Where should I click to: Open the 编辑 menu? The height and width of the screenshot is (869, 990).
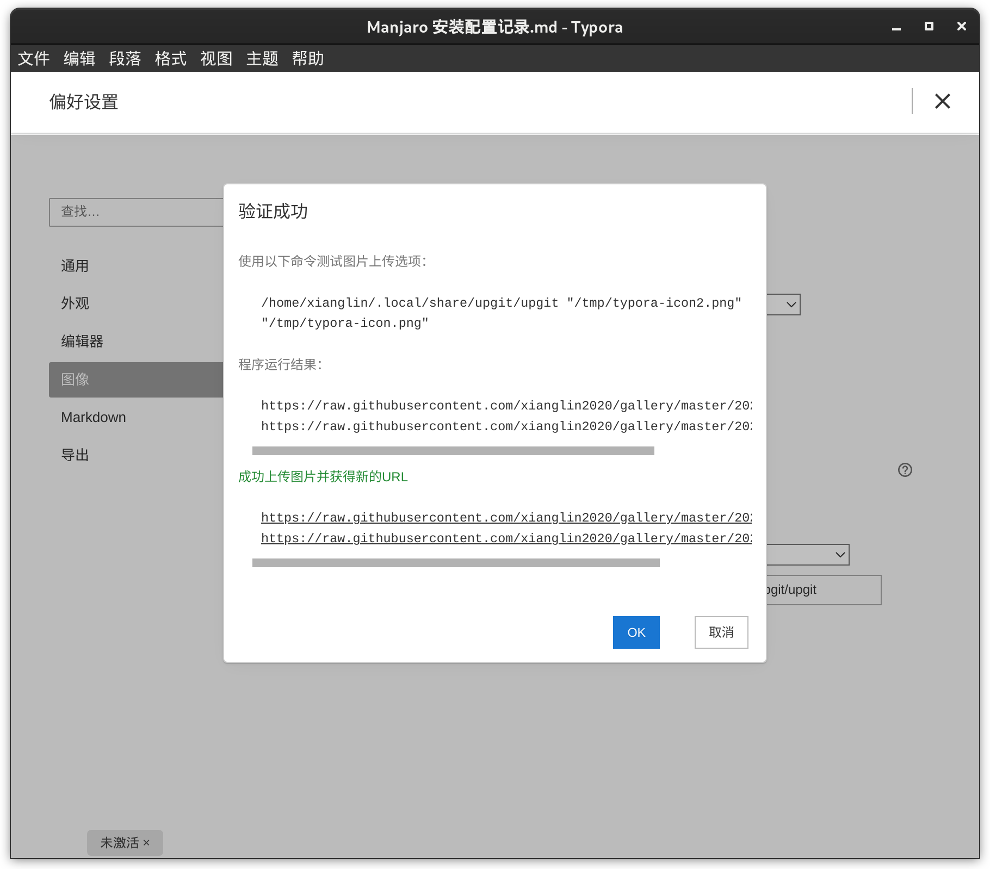coord(79,58)
